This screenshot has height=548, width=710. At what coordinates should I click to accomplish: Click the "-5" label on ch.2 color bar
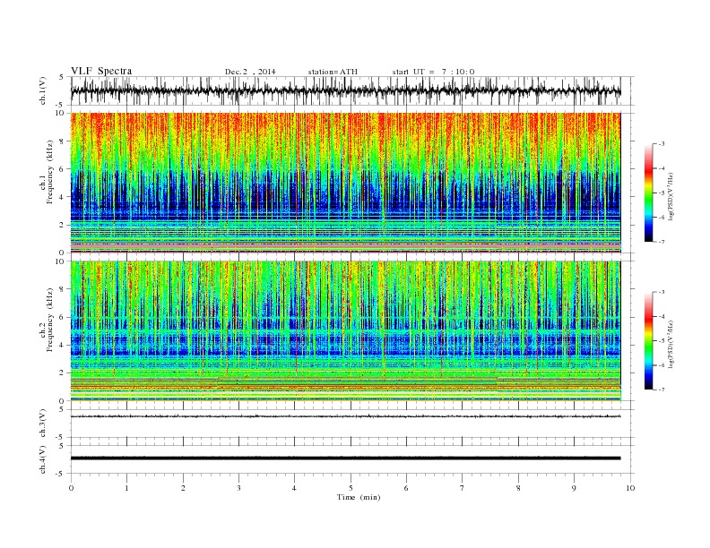pyautogui.click(x=661, y=341)
